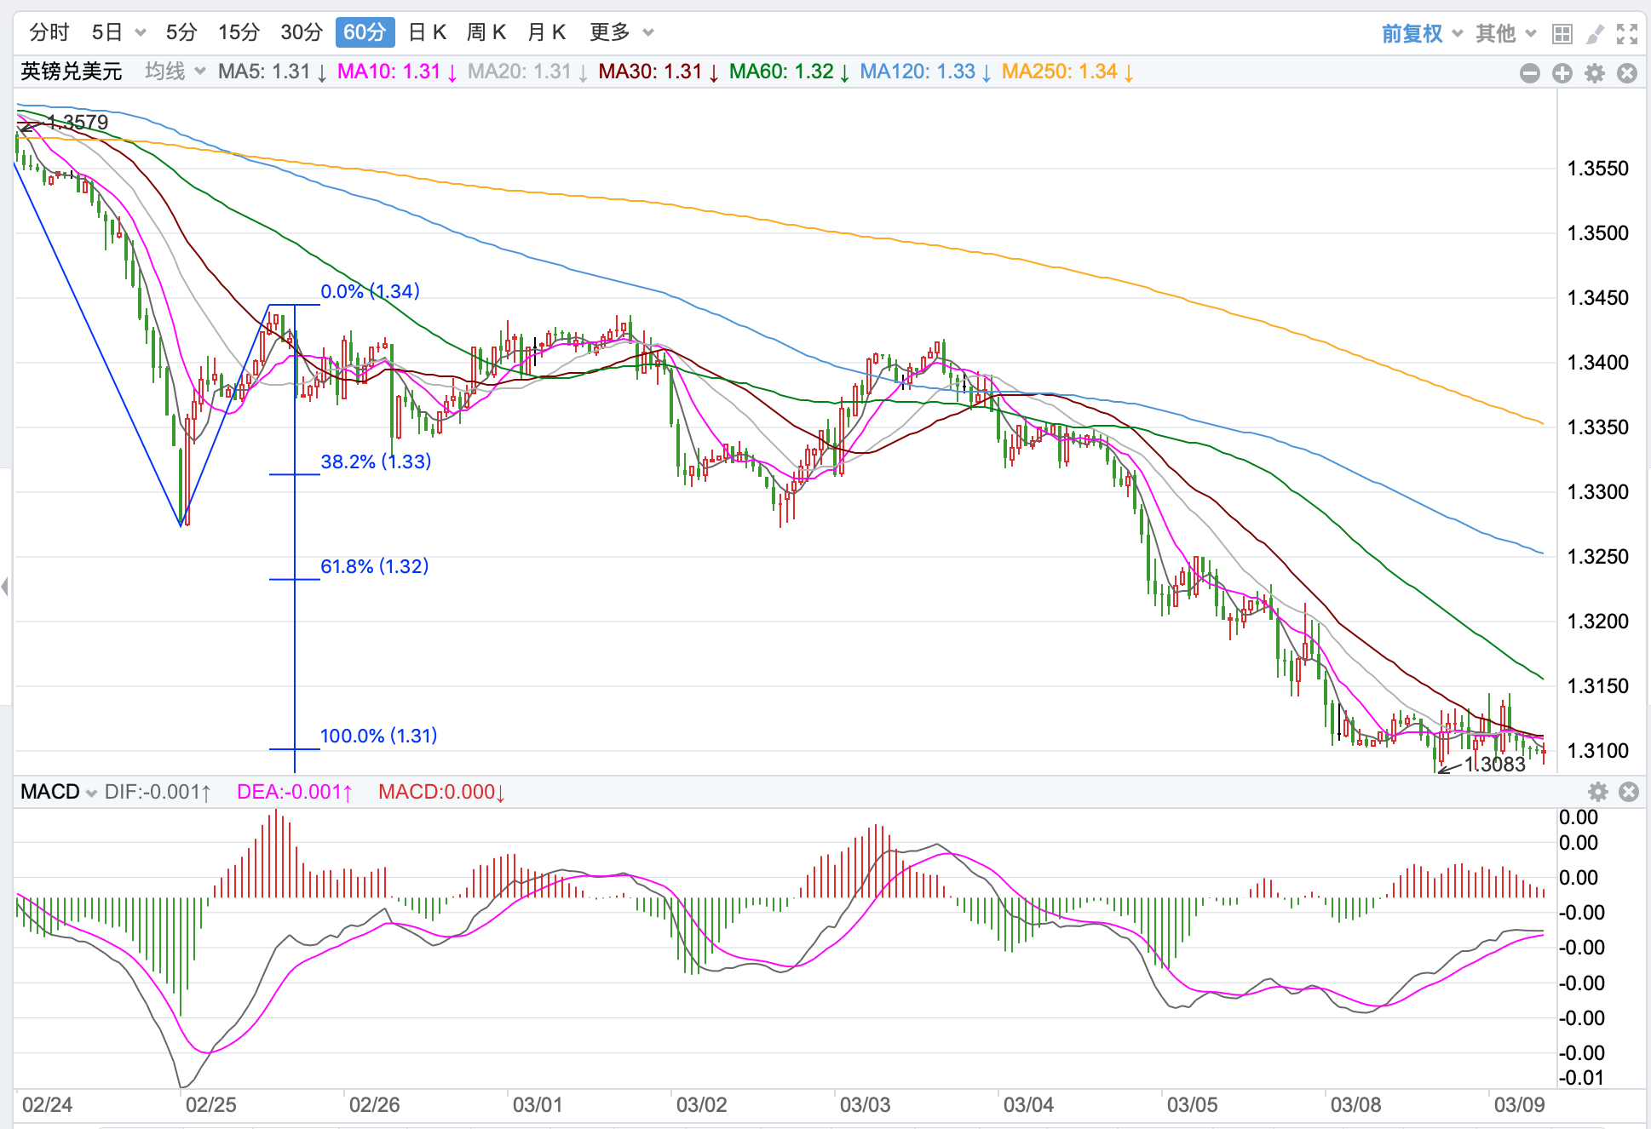Remove the moving-average indicator row
This screenshot has height=1129, width=1651.
tap(1626, 73)
